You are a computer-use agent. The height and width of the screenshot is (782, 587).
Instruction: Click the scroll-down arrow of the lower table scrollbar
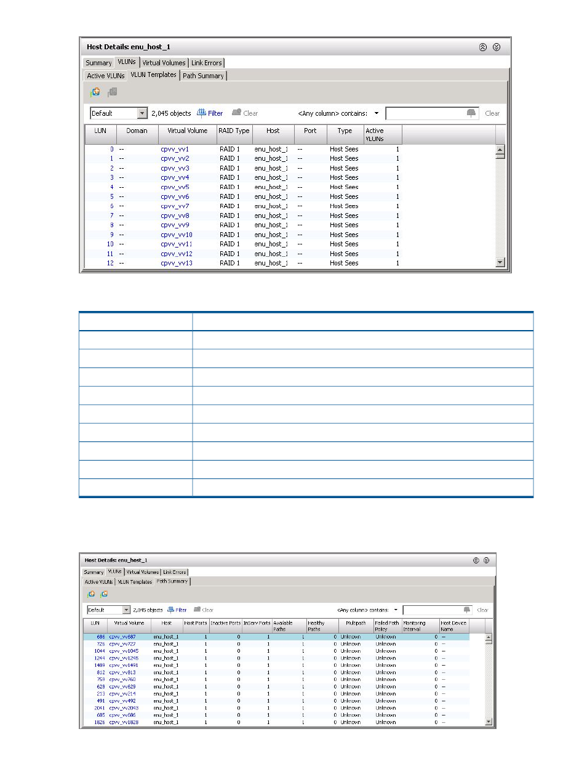pos(489,722)
